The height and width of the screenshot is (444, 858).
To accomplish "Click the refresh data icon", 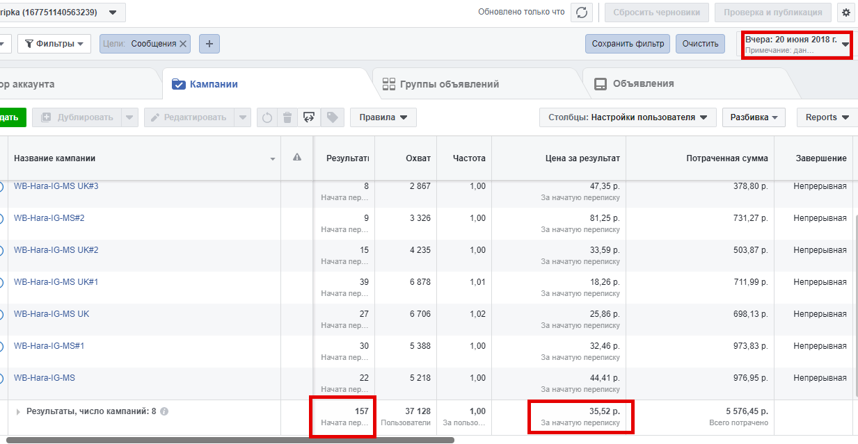I will point(582,13).
